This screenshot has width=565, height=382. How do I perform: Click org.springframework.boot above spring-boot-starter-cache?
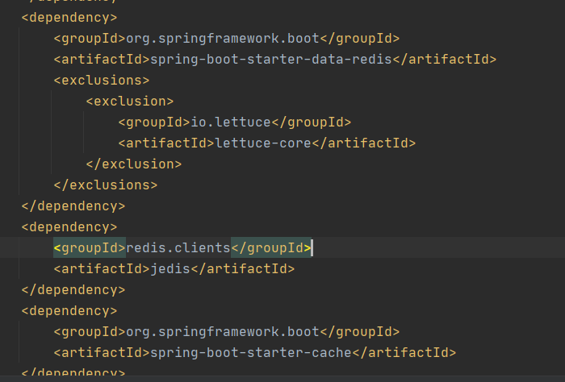[x=223, y=332]
